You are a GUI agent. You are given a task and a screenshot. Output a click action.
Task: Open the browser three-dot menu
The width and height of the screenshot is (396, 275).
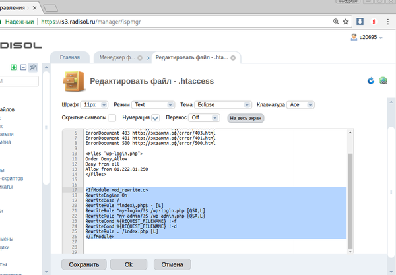point(388,22)
